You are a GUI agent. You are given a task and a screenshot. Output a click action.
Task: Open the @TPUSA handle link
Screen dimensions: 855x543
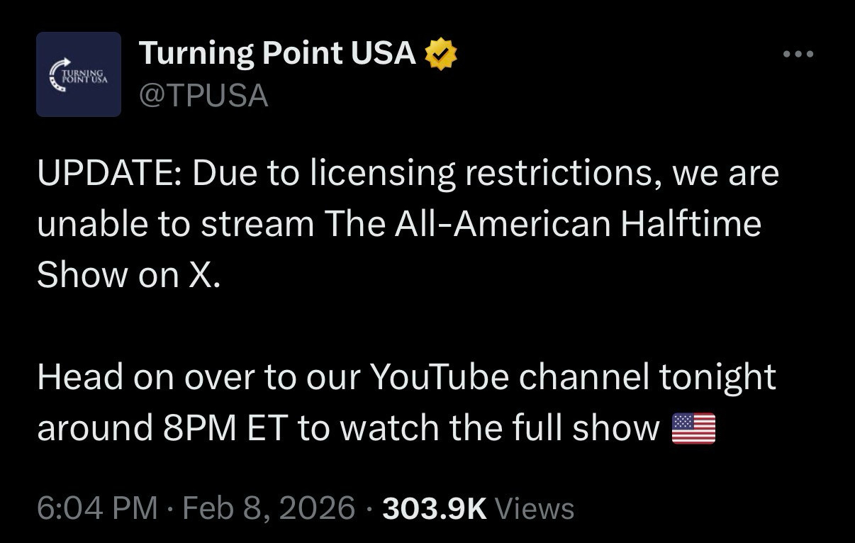tap(203, 95)
